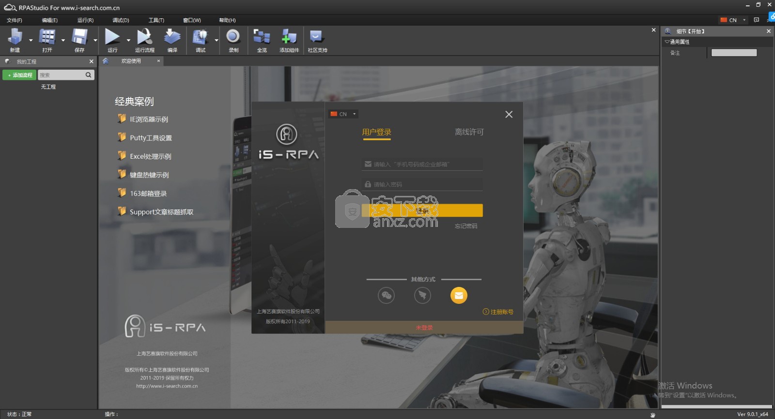The height and width of the screenshot is (419, 775).
Task: Click the 全选 toolbar icon
Action: (262, 37)
